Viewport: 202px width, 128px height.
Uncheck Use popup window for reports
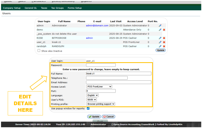coord(88,108)
